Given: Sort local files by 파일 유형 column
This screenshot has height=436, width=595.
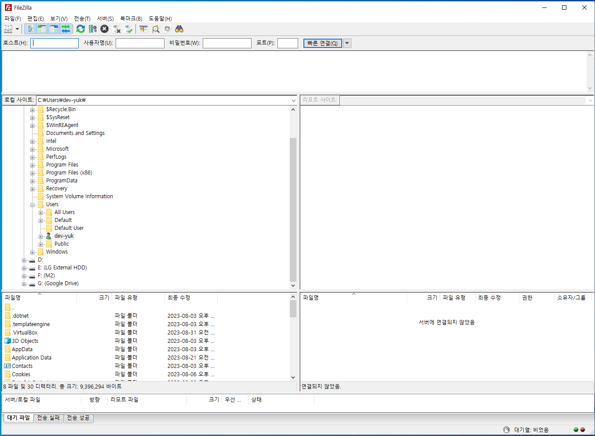Looking at the screenshot, I should 138,298.
